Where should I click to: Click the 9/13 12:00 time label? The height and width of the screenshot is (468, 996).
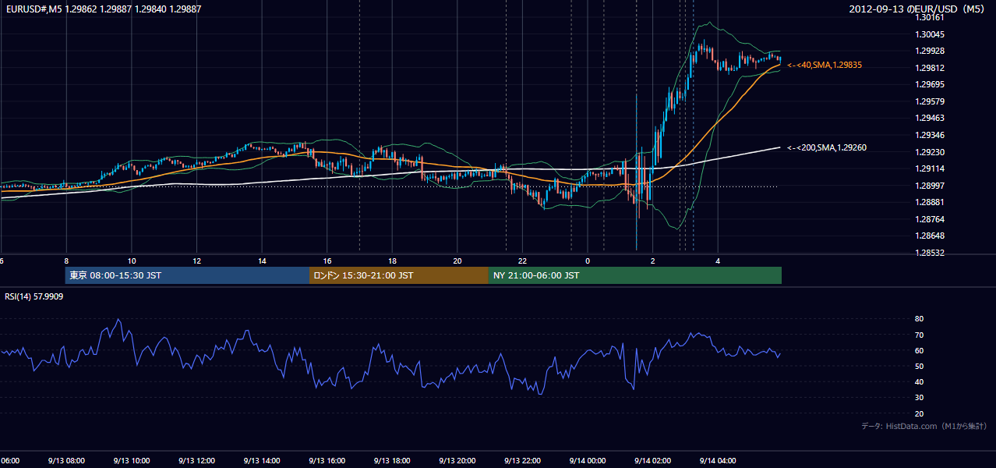click(196, 460)
